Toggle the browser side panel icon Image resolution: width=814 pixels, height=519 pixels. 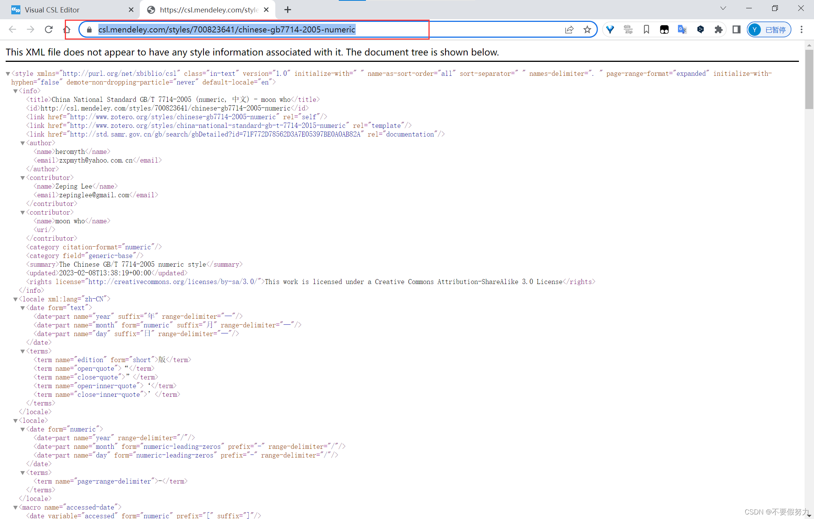tap(736, 29)
